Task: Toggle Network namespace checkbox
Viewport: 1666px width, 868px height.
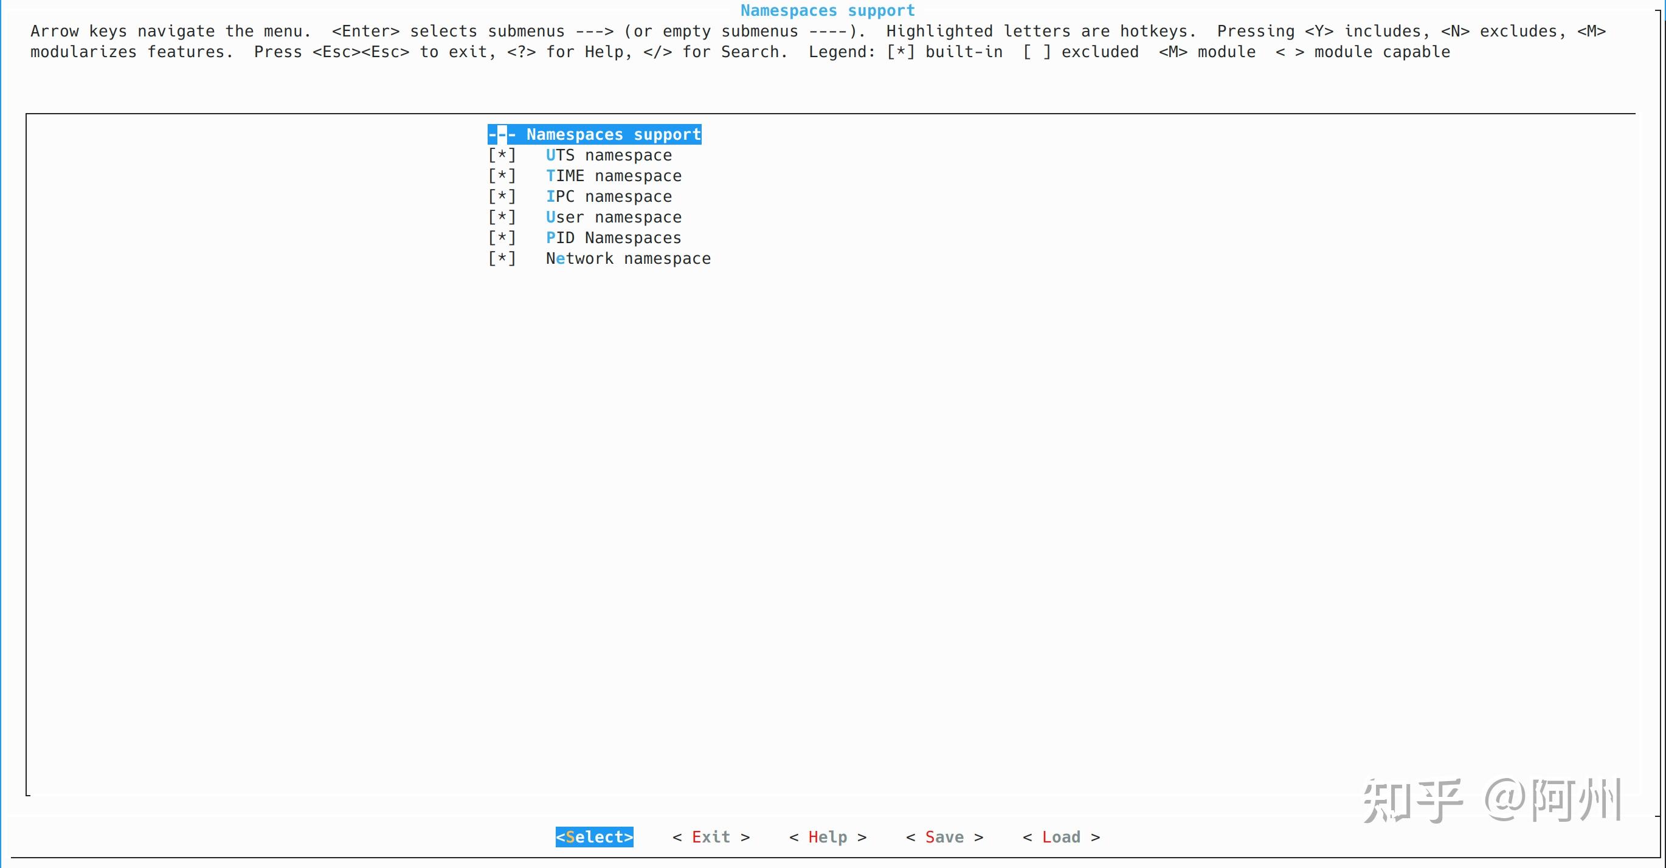Action: [502, 258]
